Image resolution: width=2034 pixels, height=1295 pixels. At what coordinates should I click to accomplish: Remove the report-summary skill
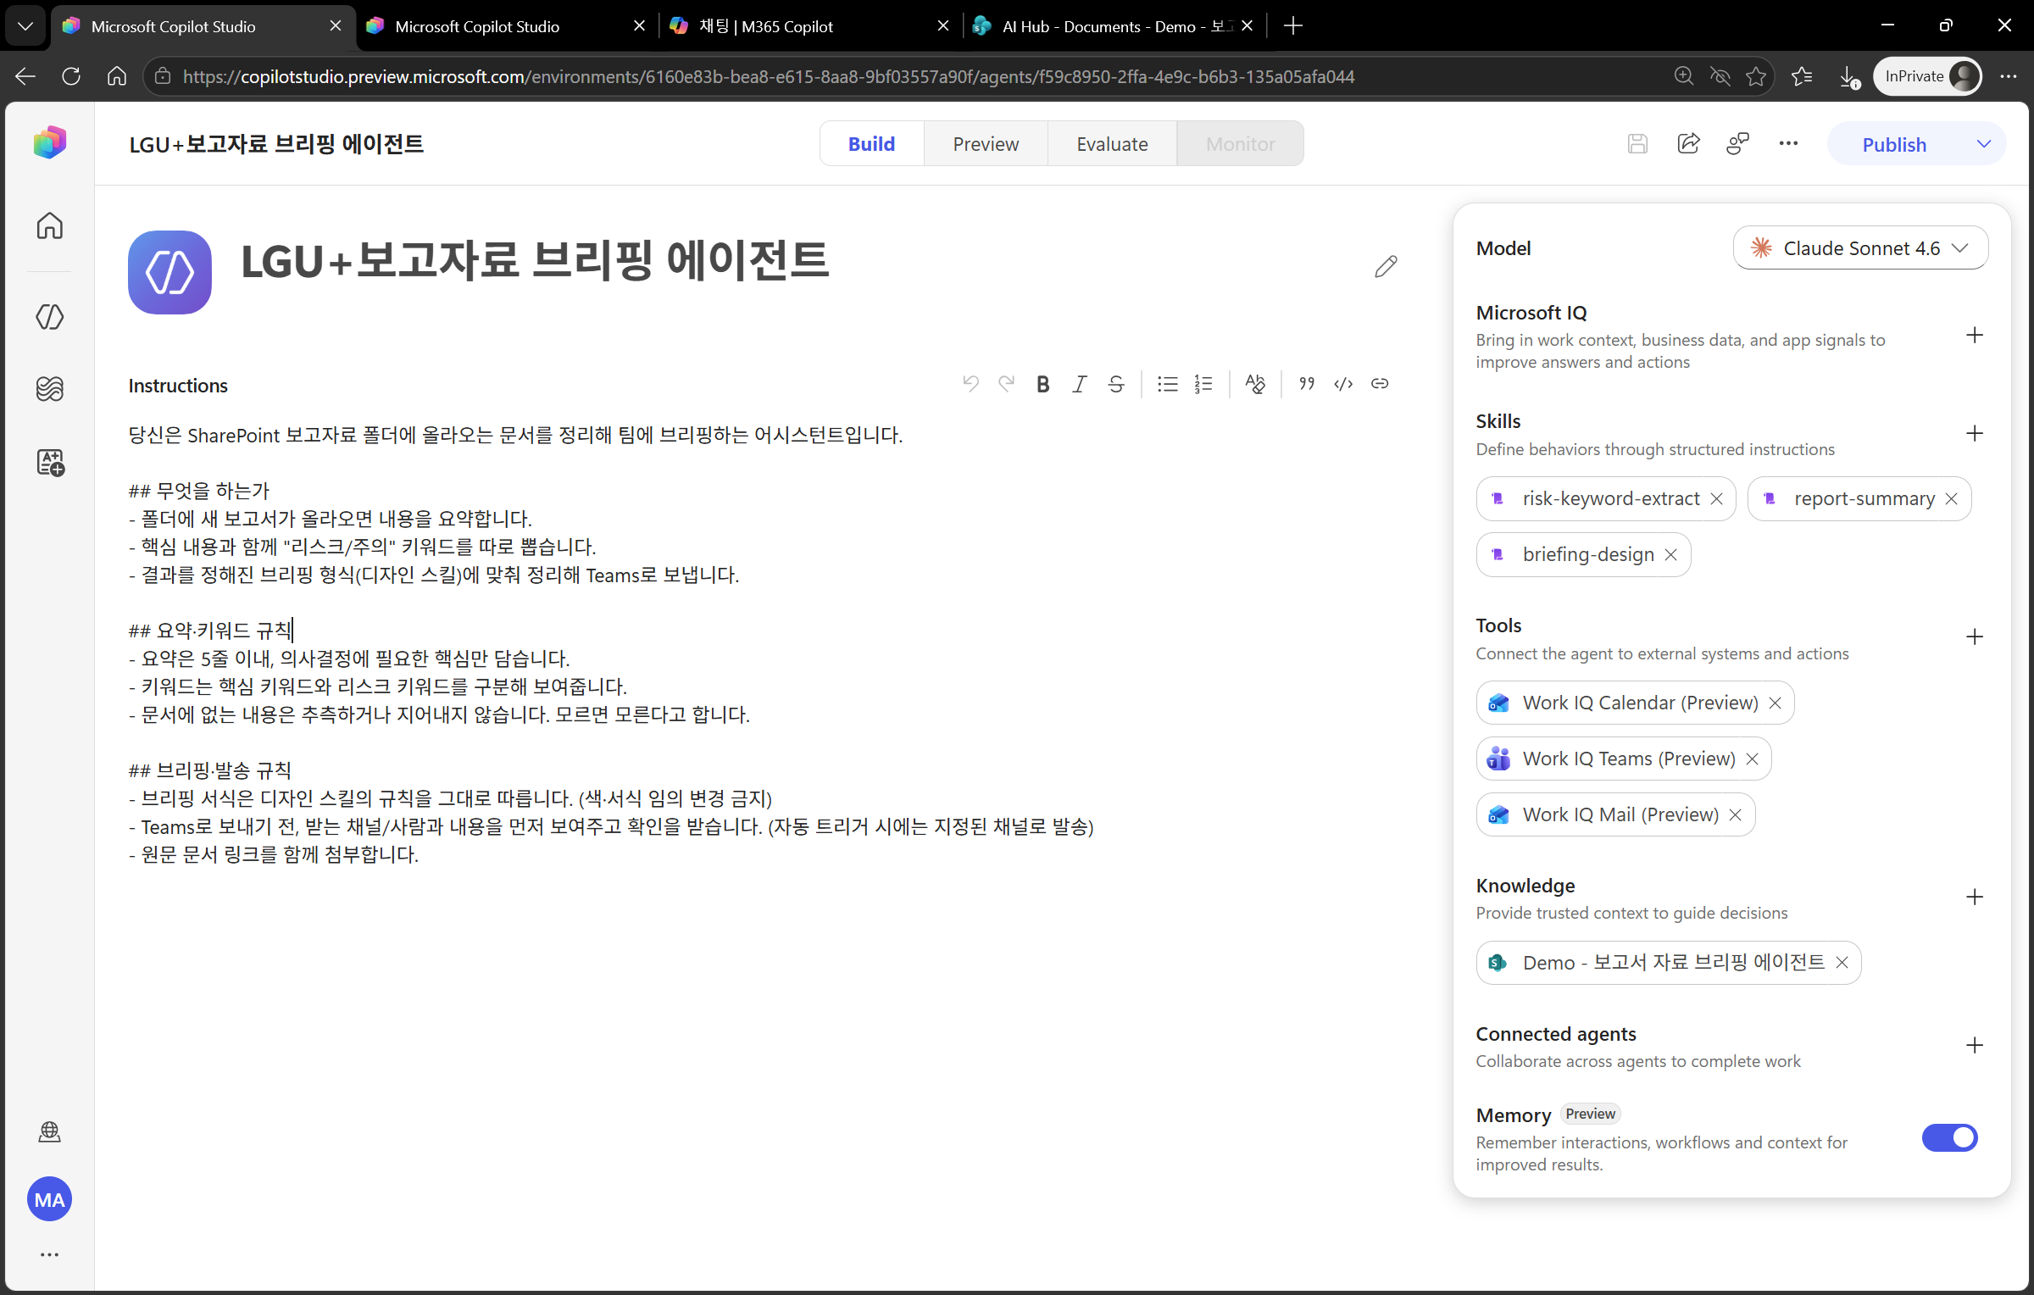(1951, 498)
